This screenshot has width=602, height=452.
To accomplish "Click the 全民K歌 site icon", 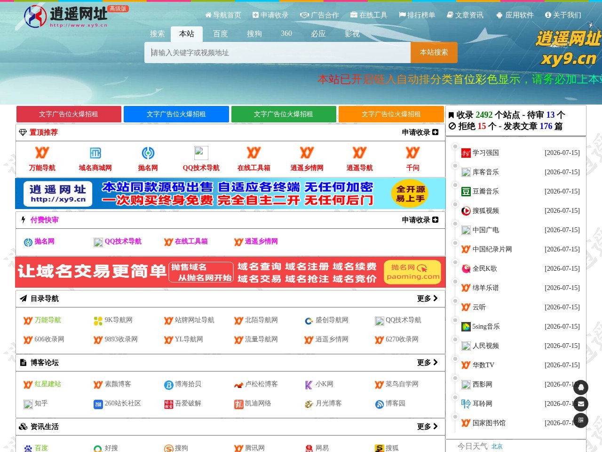I will click(x=466, y=269).
